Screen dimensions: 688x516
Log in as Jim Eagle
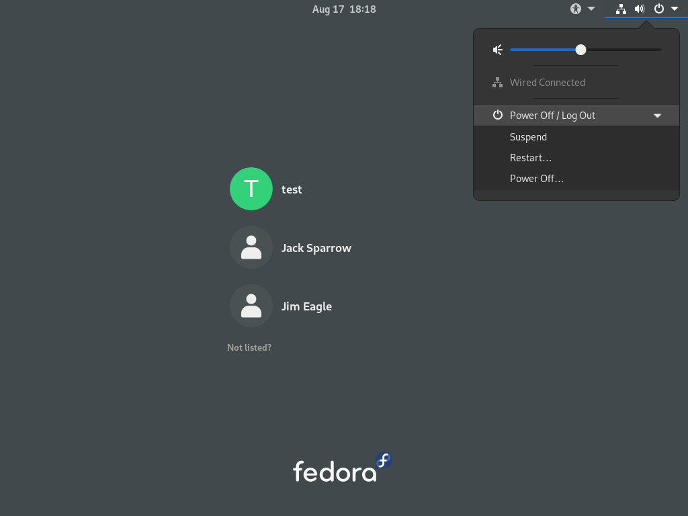click(306, 306)
